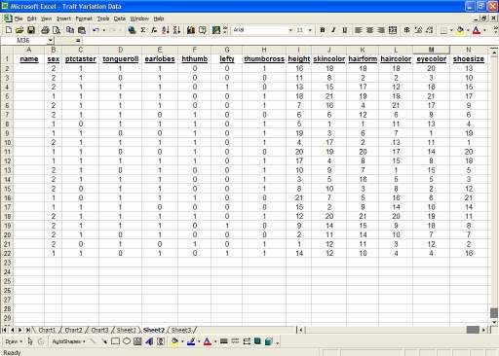
Task: Click the AutoSum sigma icon
Action: pos(142,30)
